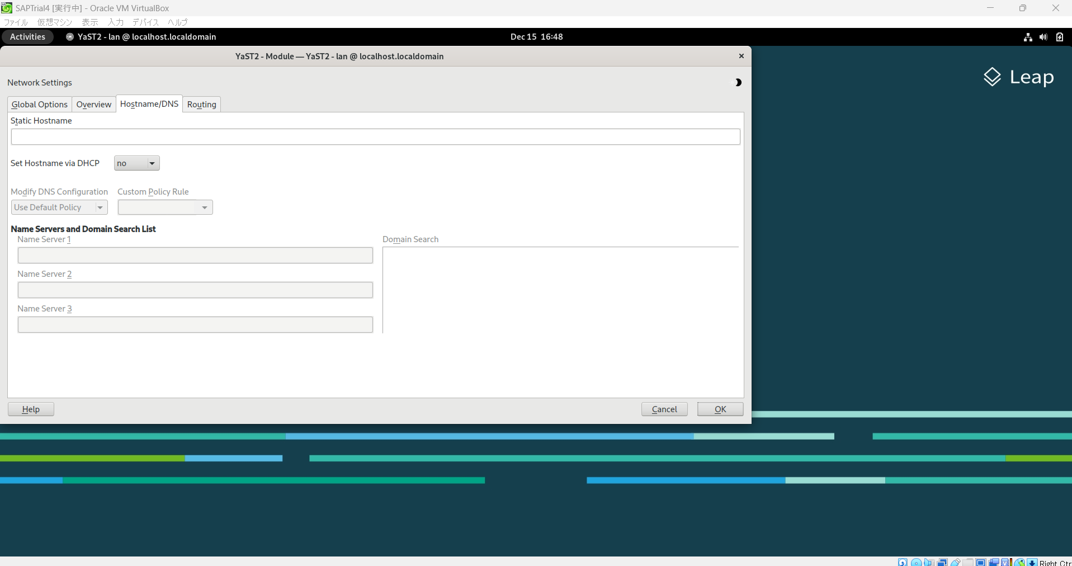
Task: Open the ヘルプ menu
Action: [178, 22]
